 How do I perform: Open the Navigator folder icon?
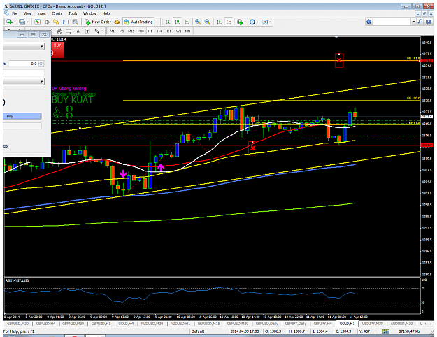point(57,22)
